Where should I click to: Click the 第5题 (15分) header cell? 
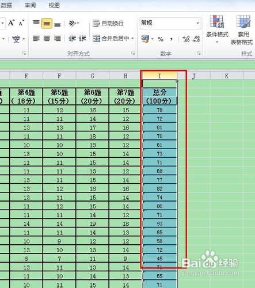coord(59,97)
